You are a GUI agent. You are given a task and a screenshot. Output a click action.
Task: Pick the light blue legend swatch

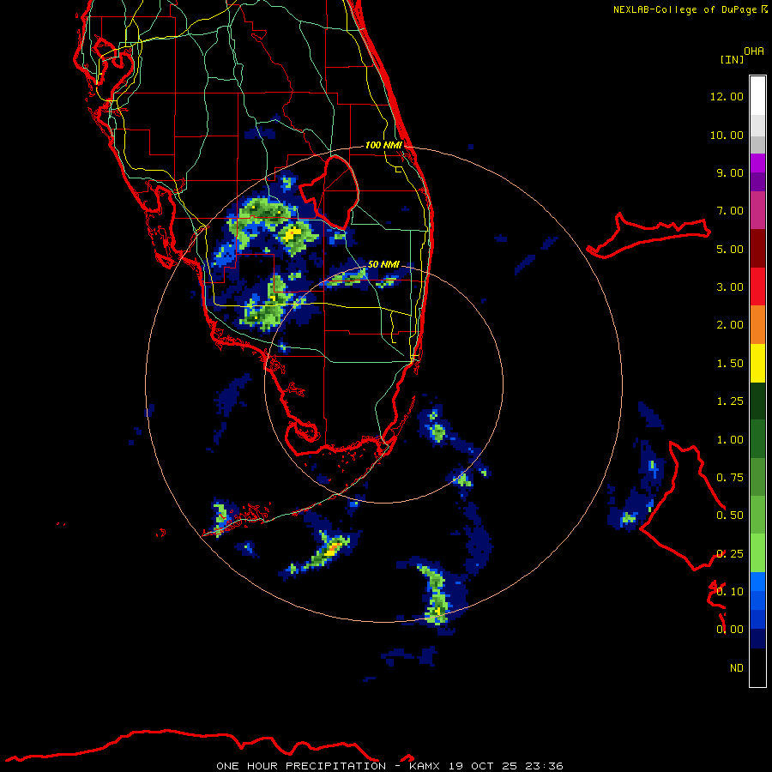[x=757, y=582]
